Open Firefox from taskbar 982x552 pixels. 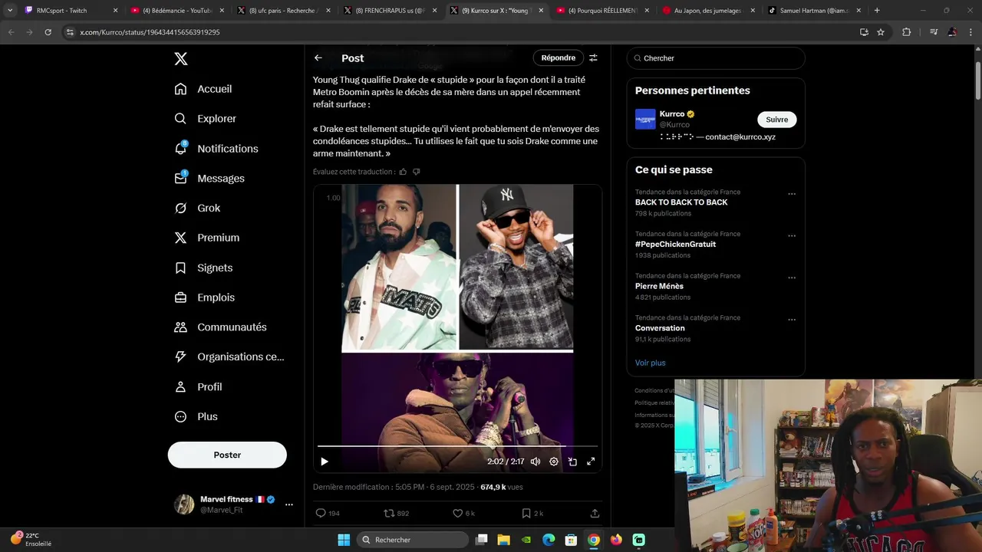click(616, 540)
